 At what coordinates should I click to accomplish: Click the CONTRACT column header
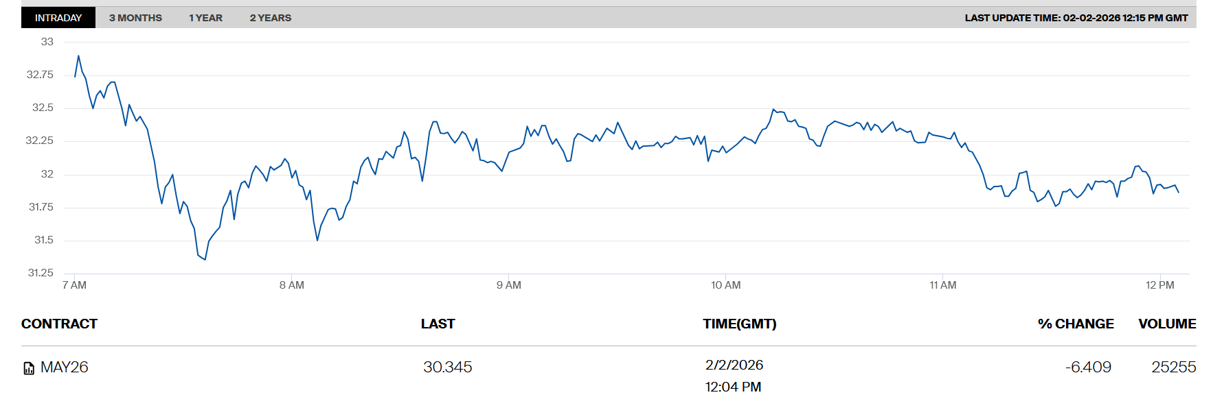(59, 324)
